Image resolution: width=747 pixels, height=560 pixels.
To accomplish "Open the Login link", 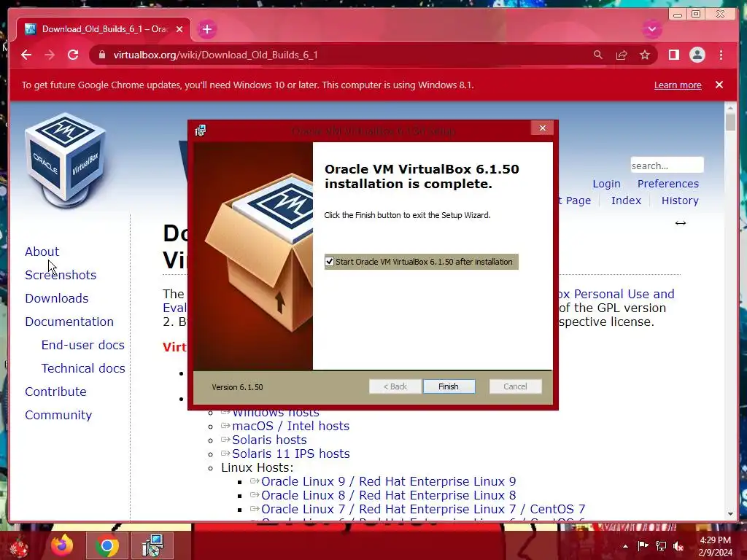I will tap(606, 183).
